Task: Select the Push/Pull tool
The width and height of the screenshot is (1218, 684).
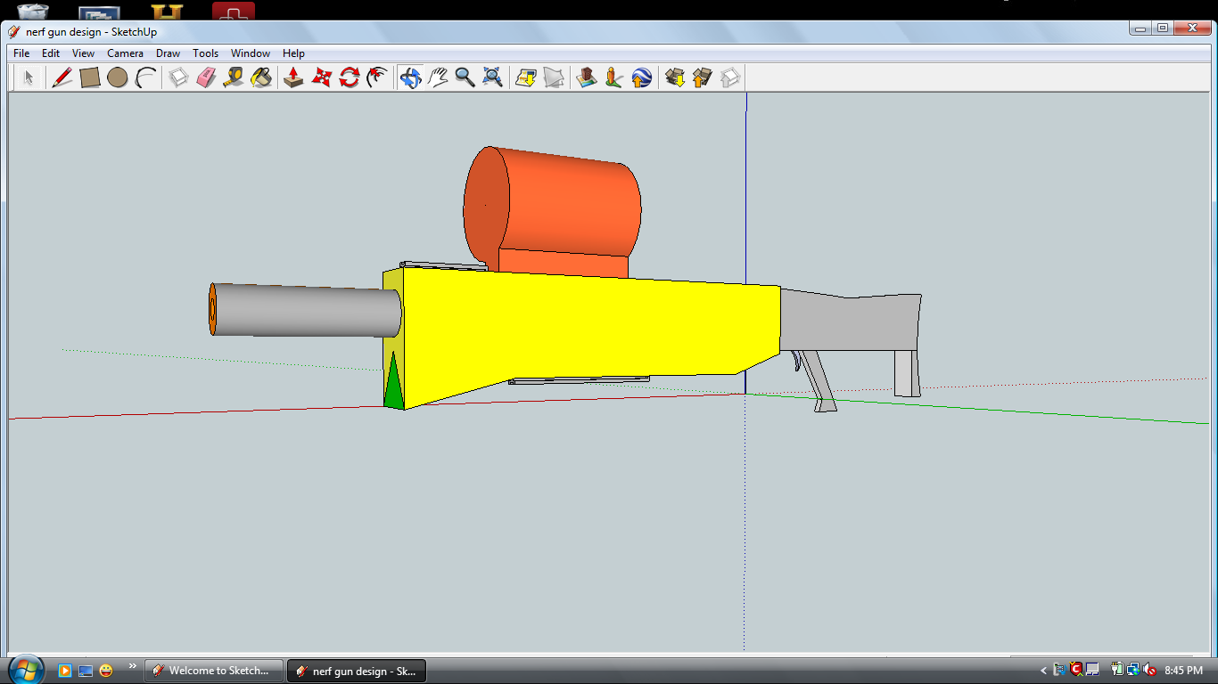Action: pyautogui.click(x=293, y=77)
